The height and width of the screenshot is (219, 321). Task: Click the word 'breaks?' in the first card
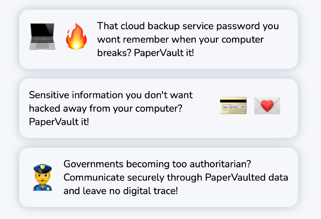point(114,53)
